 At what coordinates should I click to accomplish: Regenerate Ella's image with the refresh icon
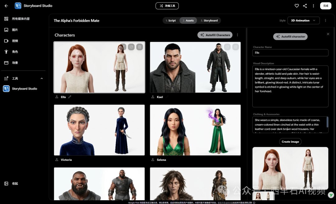pyautogui.click(x=131, y=47)
